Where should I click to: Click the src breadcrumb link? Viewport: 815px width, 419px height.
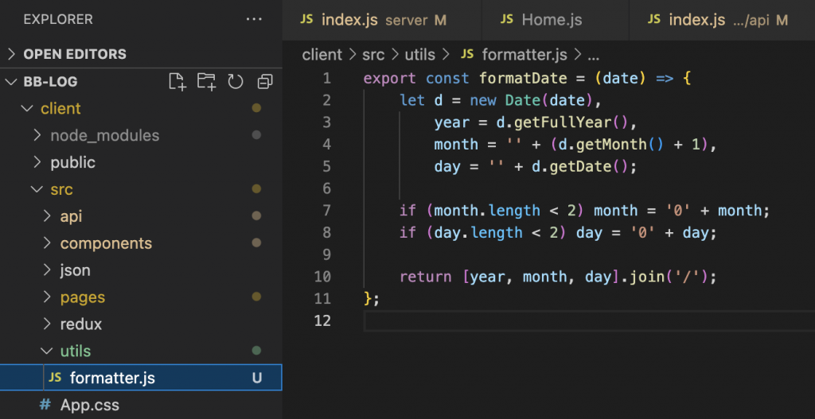coord(374,55)
